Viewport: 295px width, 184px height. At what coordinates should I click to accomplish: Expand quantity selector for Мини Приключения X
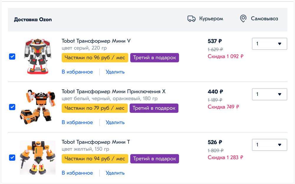tap(269, 94)
